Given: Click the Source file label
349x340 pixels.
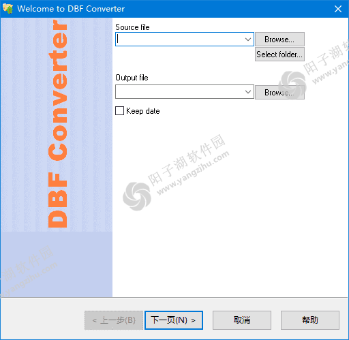Looking at the screenshot, I should [132, 27].
